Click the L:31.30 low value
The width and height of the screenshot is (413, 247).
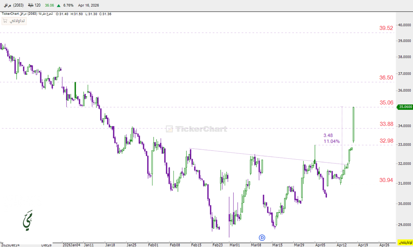click(x=91, y=14)
